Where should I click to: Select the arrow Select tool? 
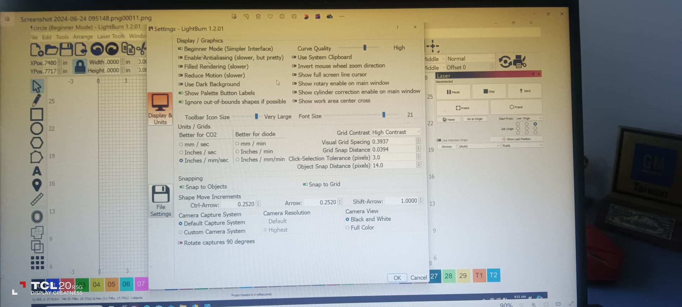click(x=37, y=86)
